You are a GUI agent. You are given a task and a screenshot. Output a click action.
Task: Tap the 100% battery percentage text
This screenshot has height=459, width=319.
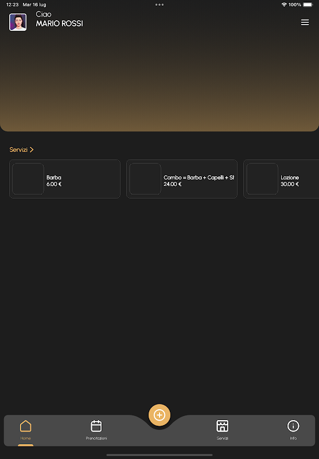295,5
